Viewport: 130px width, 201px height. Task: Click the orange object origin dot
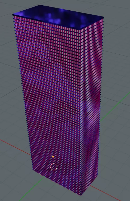[53, 157]
